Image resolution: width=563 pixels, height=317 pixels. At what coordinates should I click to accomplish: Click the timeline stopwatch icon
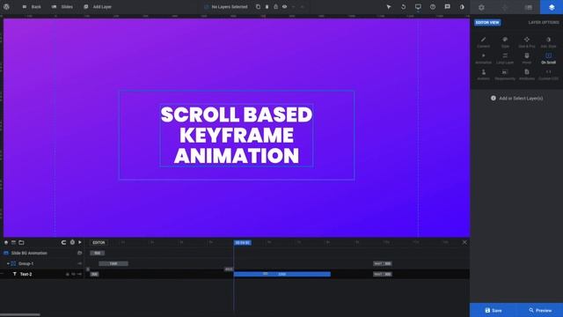tap(72, 243)
